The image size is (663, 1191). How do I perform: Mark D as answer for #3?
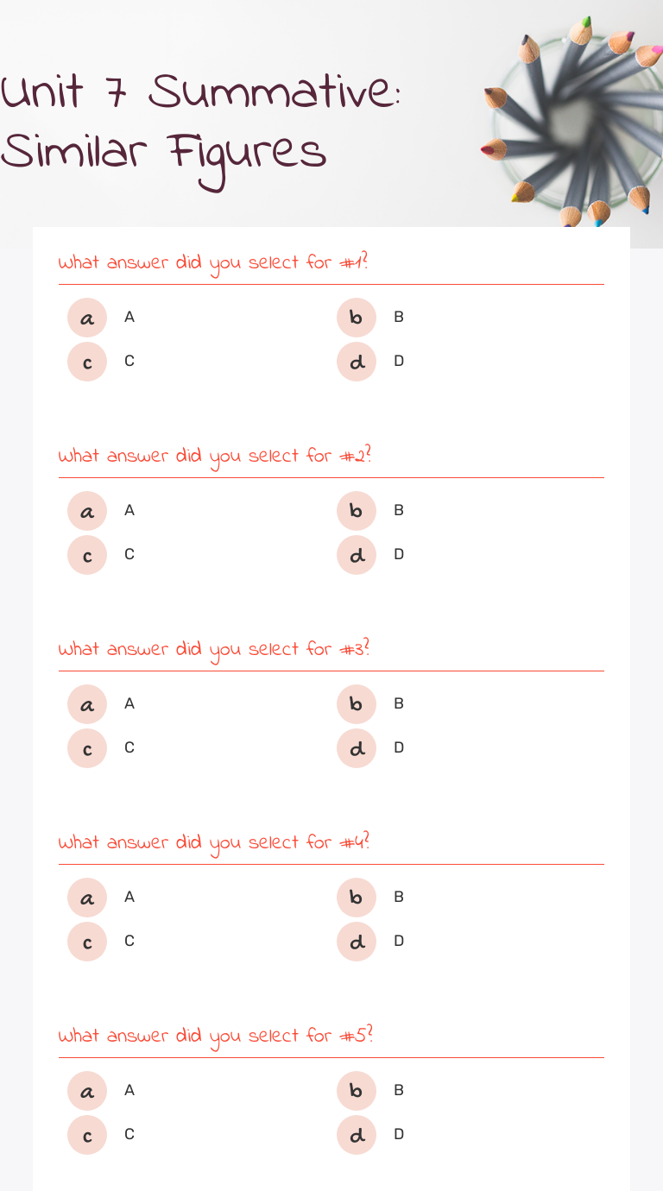[357, 748]
